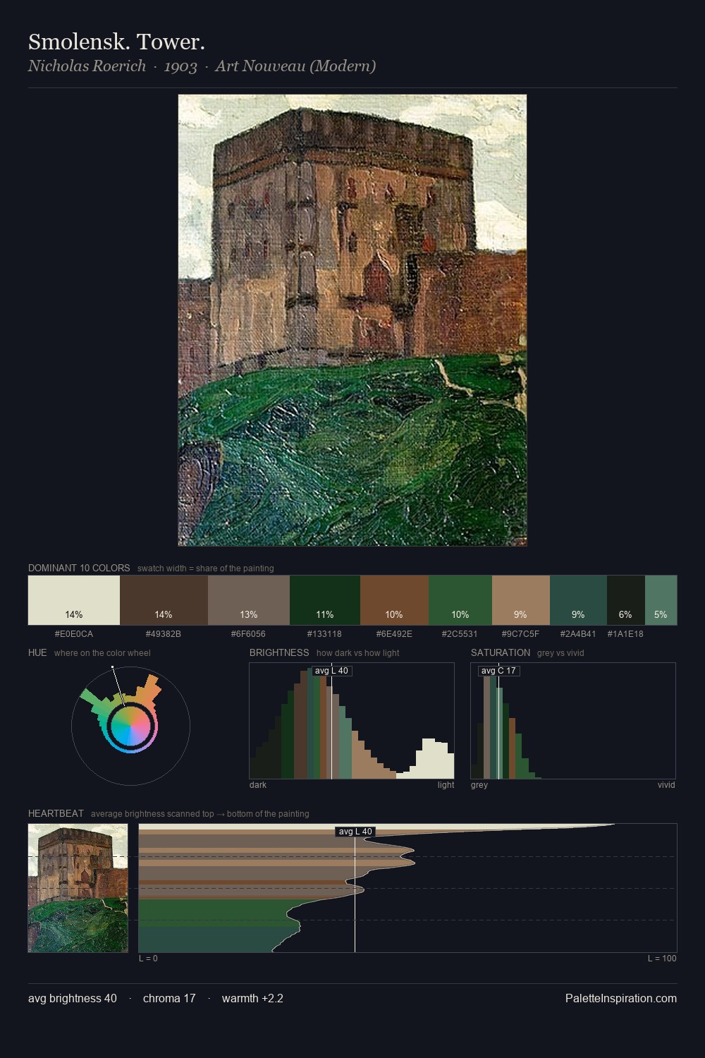This screenshot has height=1058, width=705.
Task: Click the "#E0E0CA" hex code text below swatches
Action: (74, 634)
